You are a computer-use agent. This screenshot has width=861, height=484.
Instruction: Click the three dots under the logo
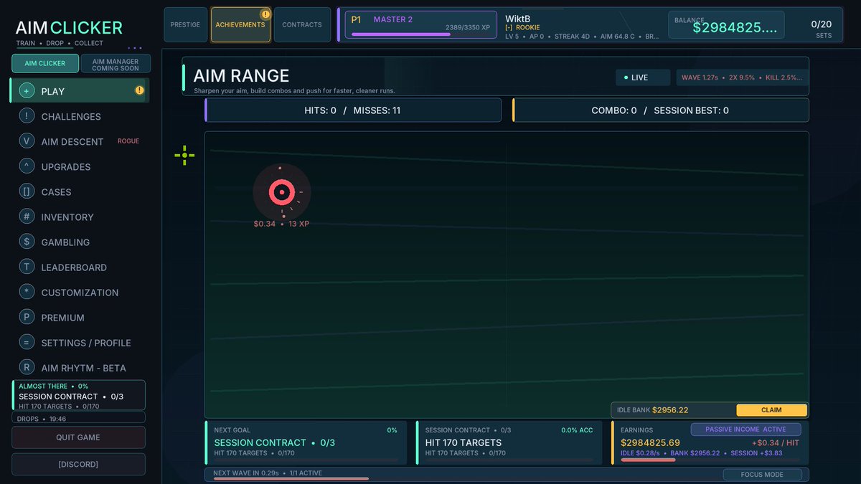(135, 49)
